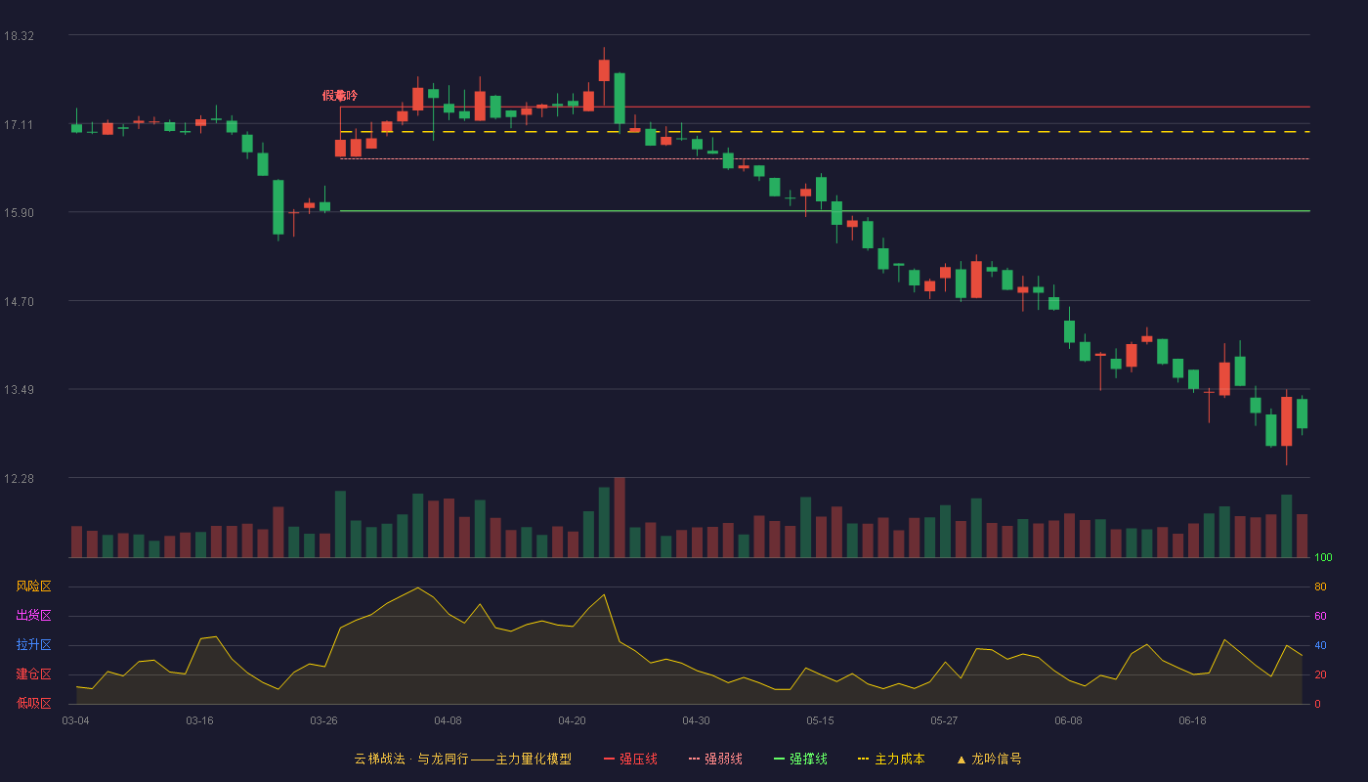This screenshot has height=782, width=1368.
Task: Toggle the 强弱线 dotted pink legend icon
Action: click(x=695, y=759)
